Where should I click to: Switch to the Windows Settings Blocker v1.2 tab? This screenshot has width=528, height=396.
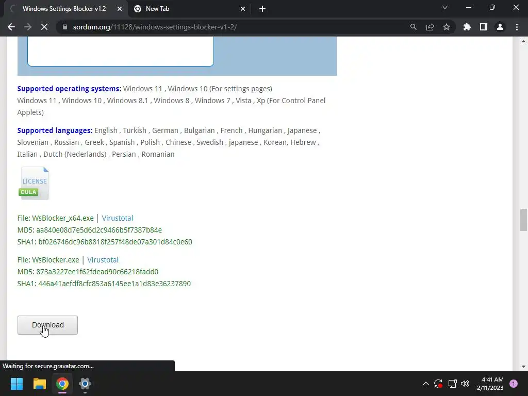[64, 9]
